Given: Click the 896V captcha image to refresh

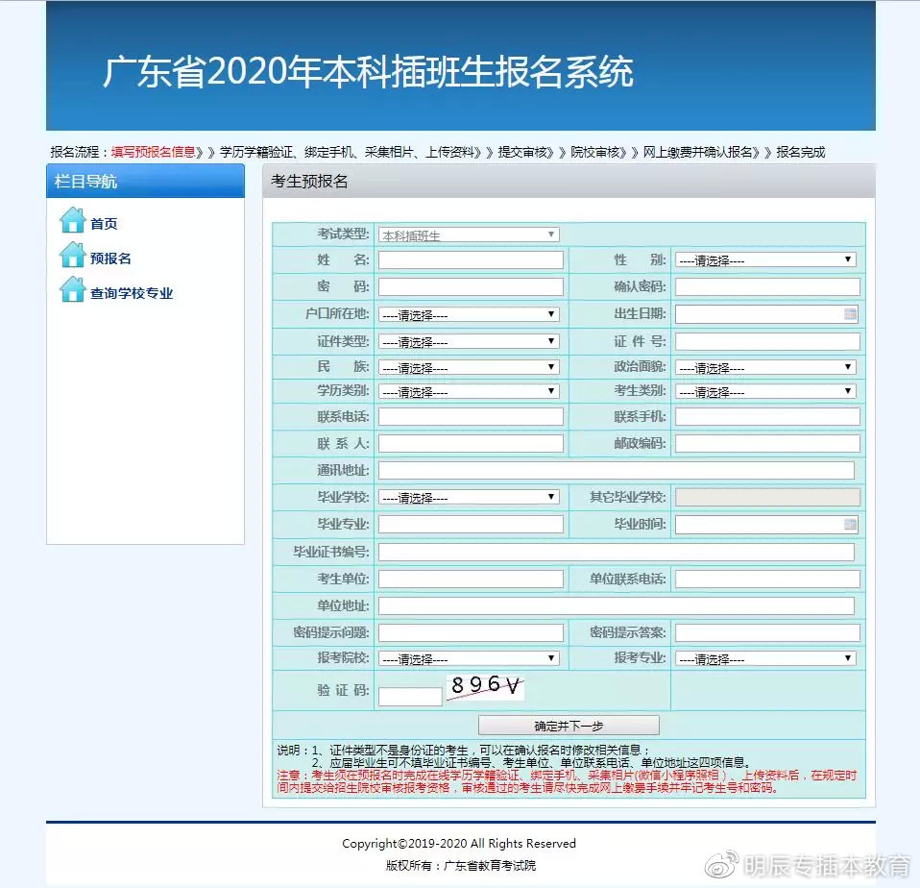Looking at the screenshot, I should pos(488,688).
